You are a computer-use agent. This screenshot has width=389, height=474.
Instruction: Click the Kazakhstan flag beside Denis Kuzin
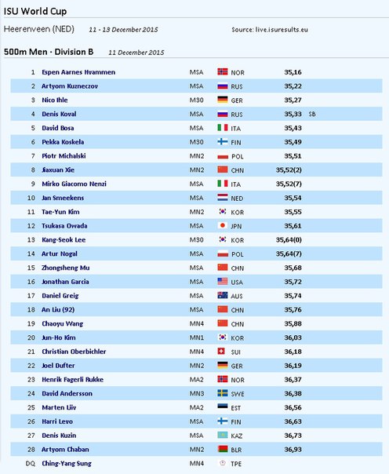(x=223, y=435)
